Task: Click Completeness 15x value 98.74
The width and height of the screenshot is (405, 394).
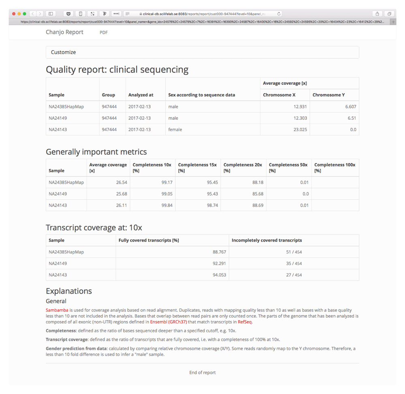Action: (212, 205)
